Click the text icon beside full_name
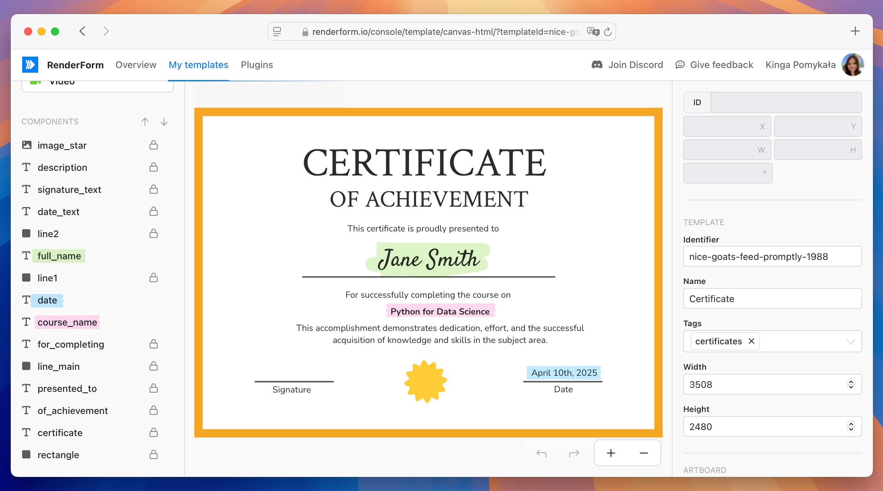 26,256
